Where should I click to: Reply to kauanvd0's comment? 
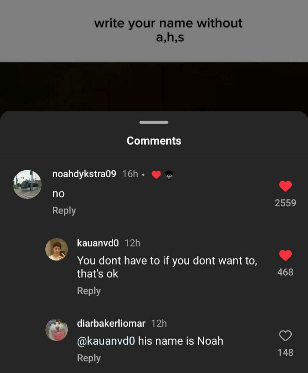click(89, 291)
